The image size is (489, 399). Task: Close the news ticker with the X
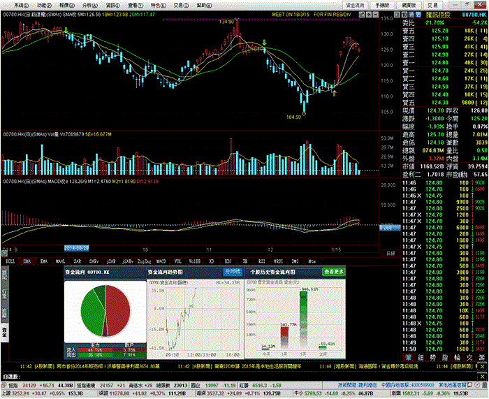pos(483,367)
